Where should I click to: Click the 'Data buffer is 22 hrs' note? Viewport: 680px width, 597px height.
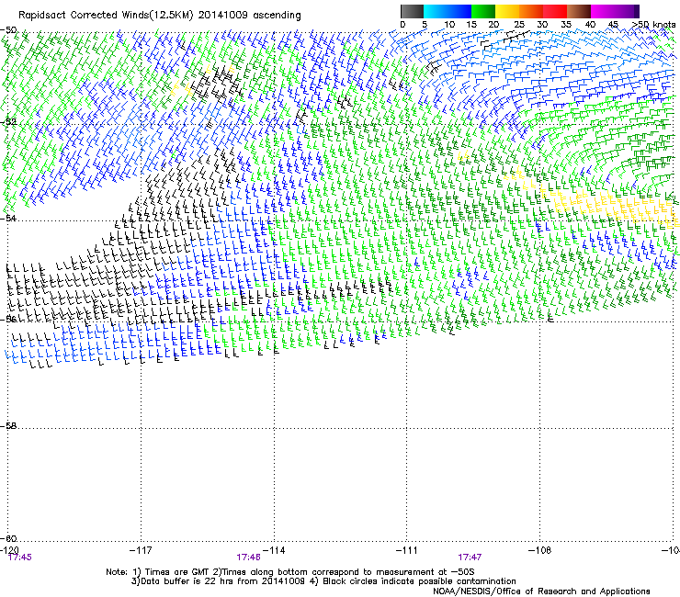click(219, 581)
